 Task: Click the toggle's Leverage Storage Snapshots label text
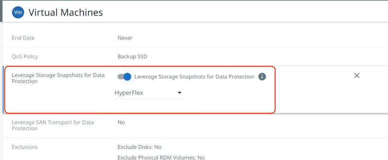194,77
